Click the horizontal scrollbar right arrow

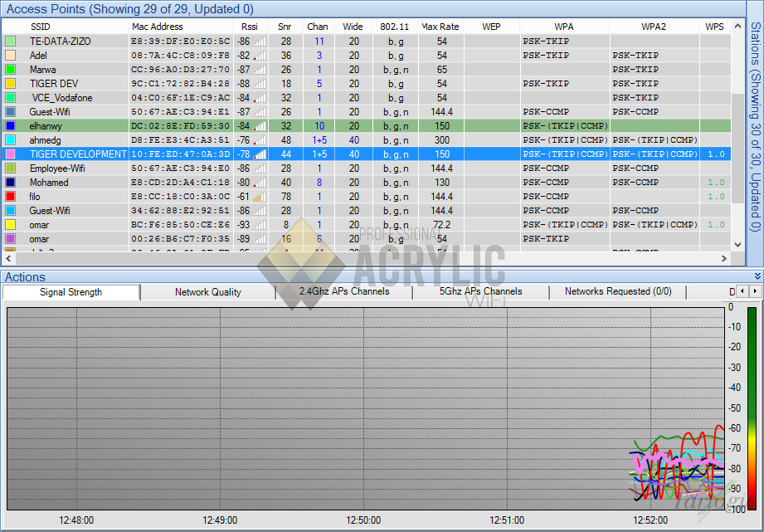coord(724,258)
